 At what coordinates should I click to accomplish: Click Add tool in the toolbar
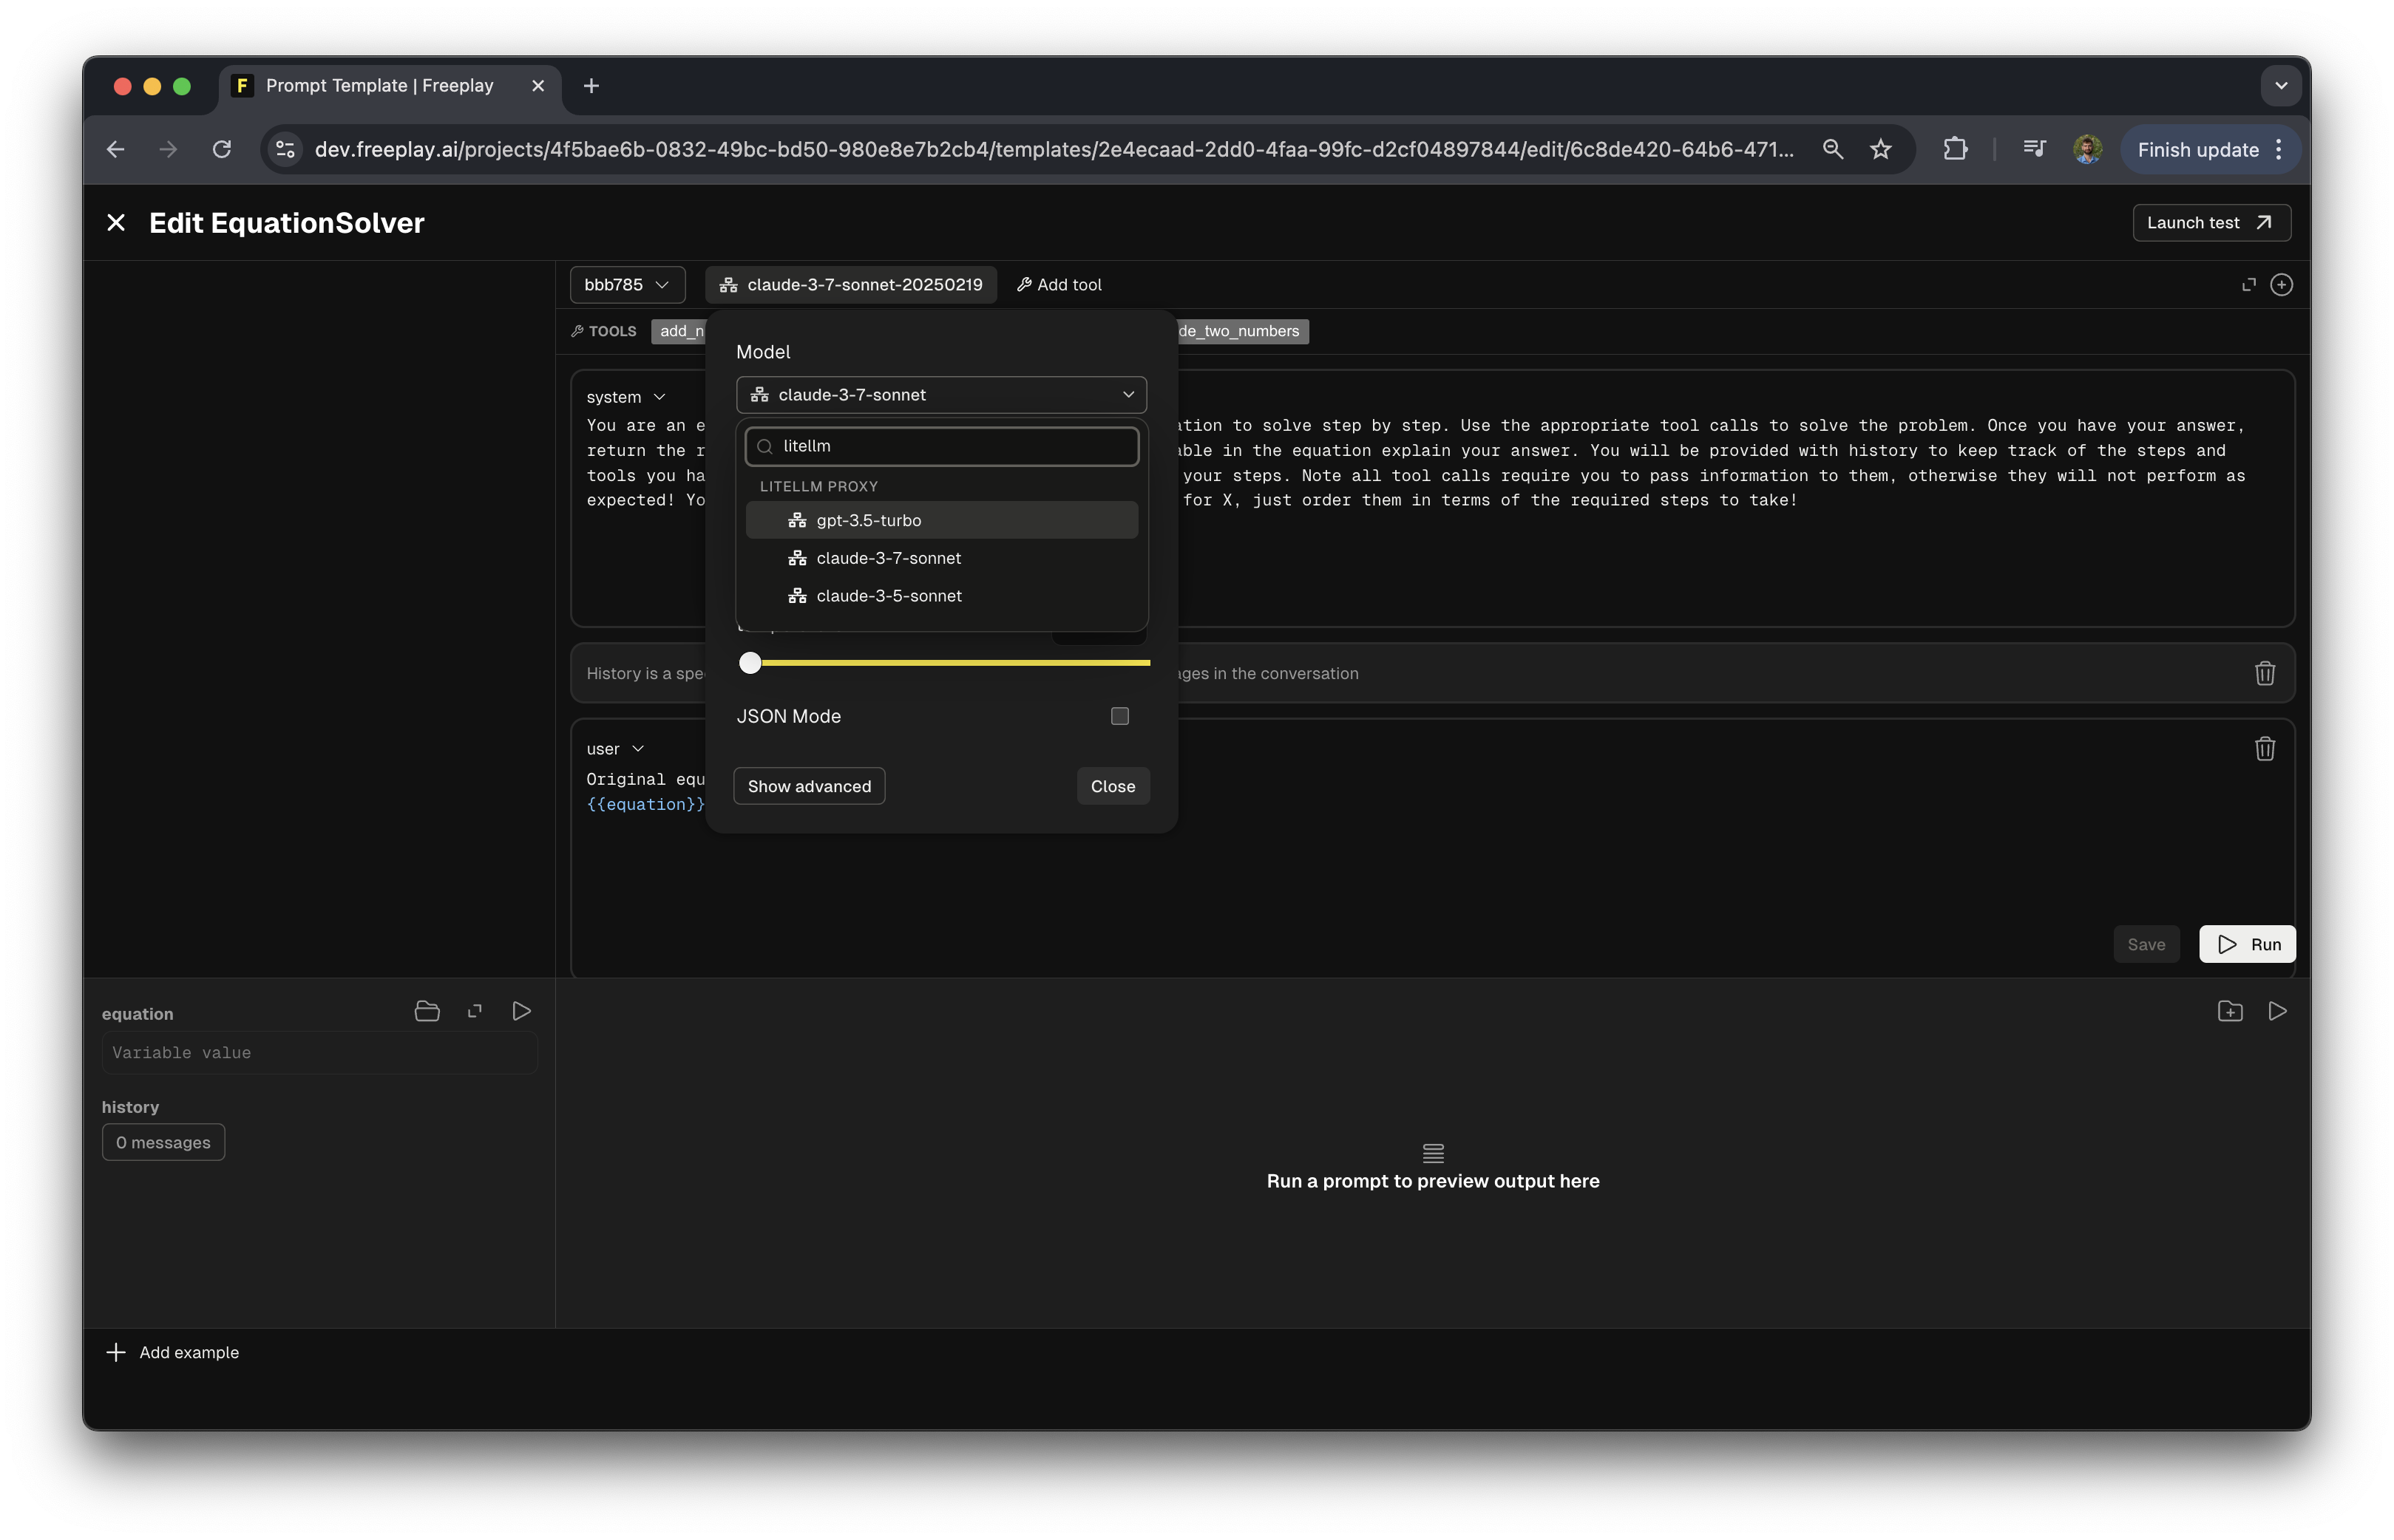click(x=1059, y=285)
